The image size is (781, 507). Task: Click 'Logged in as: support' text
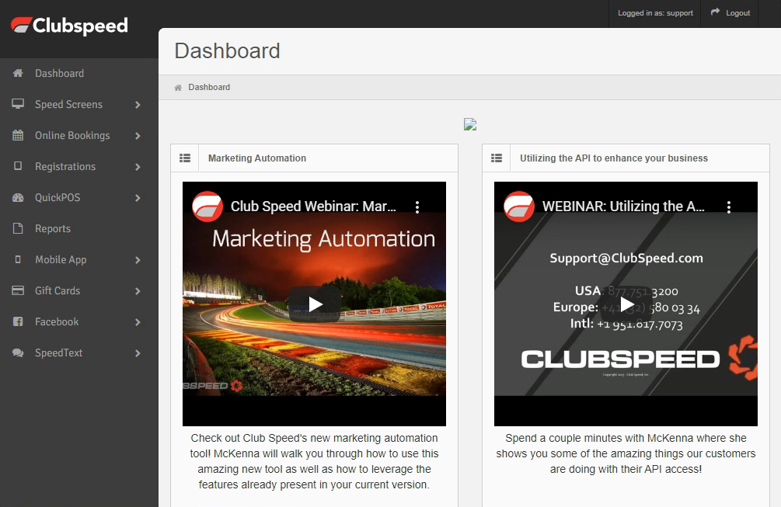[655, 13]
